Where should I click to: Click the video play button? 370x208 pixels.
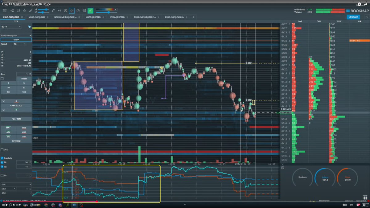6,205
